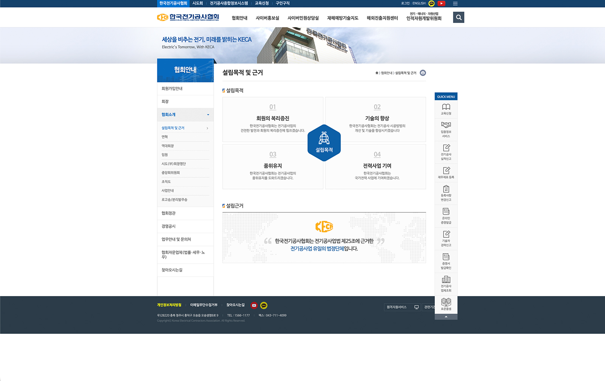Open 전기공사 업체조회 building icon
The height and width of the screenshot is (381, 605).
tap(446, 284)
